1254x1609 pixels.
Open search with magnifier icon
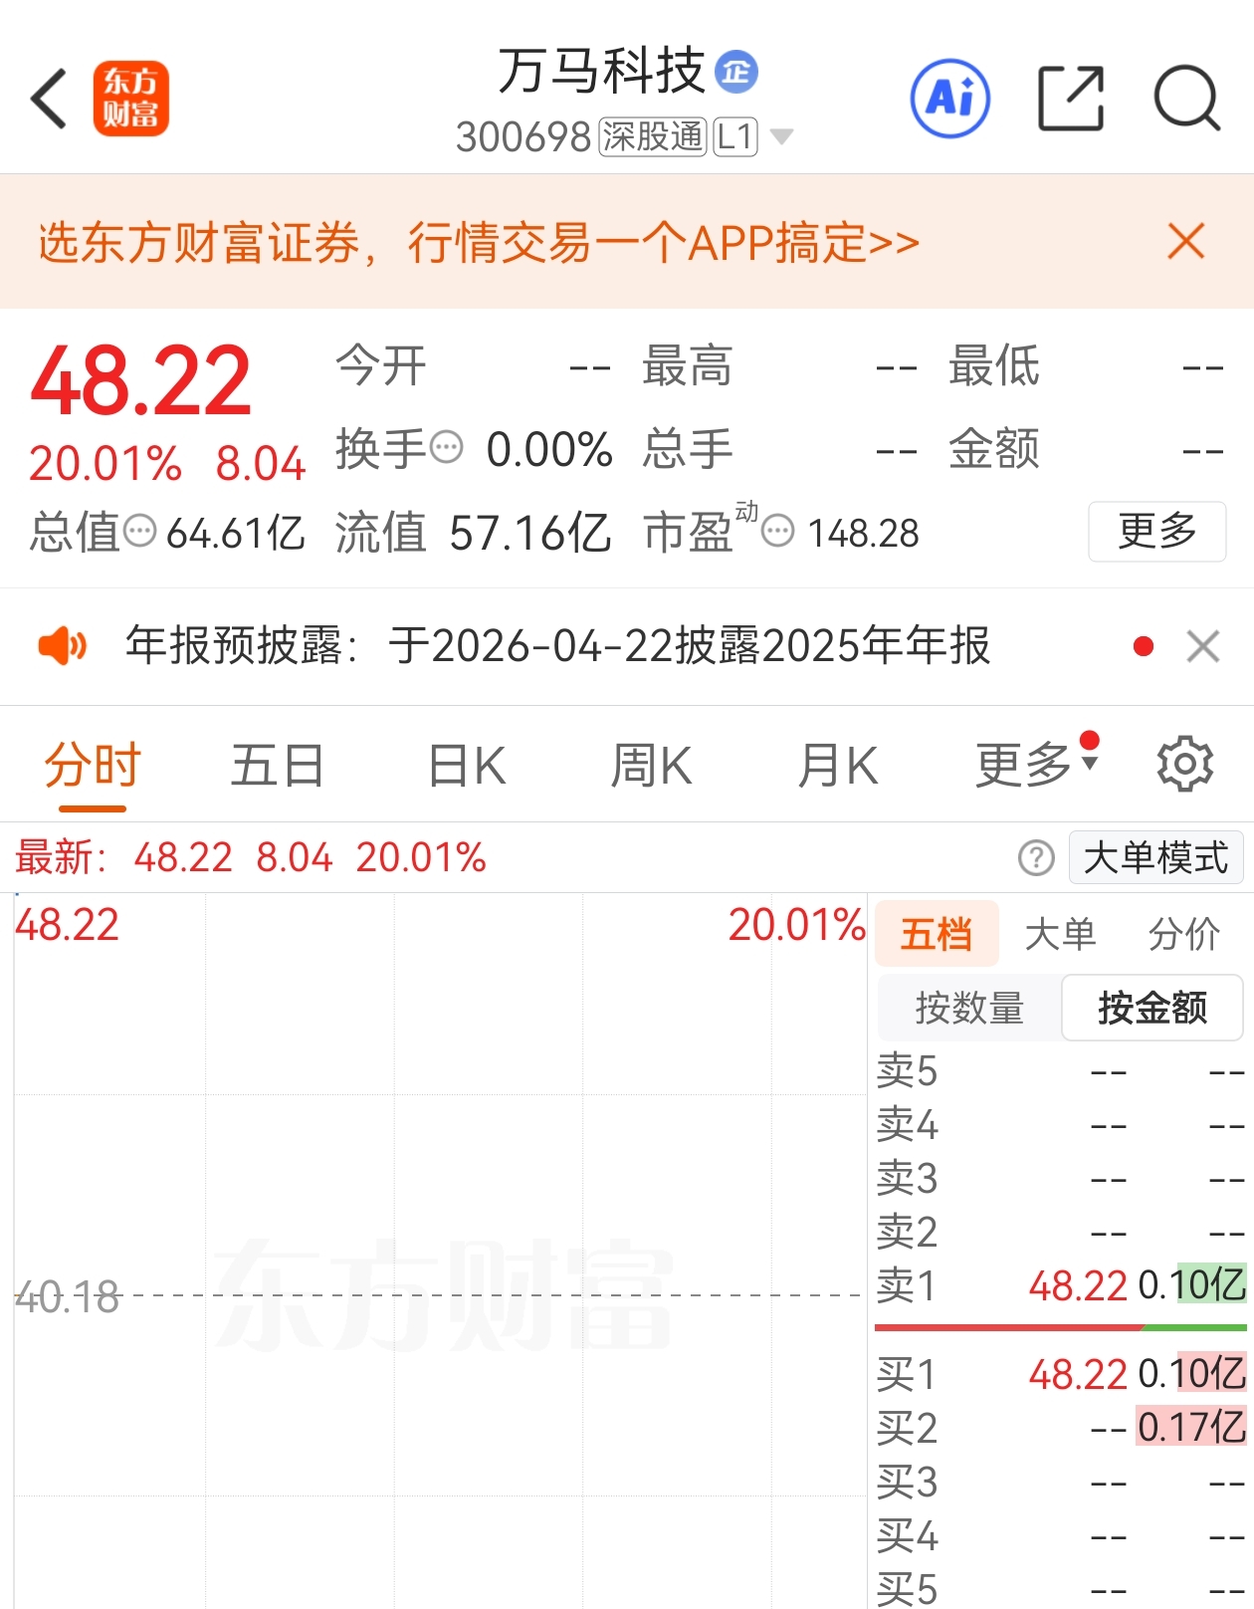click(x=1187, y=99)
